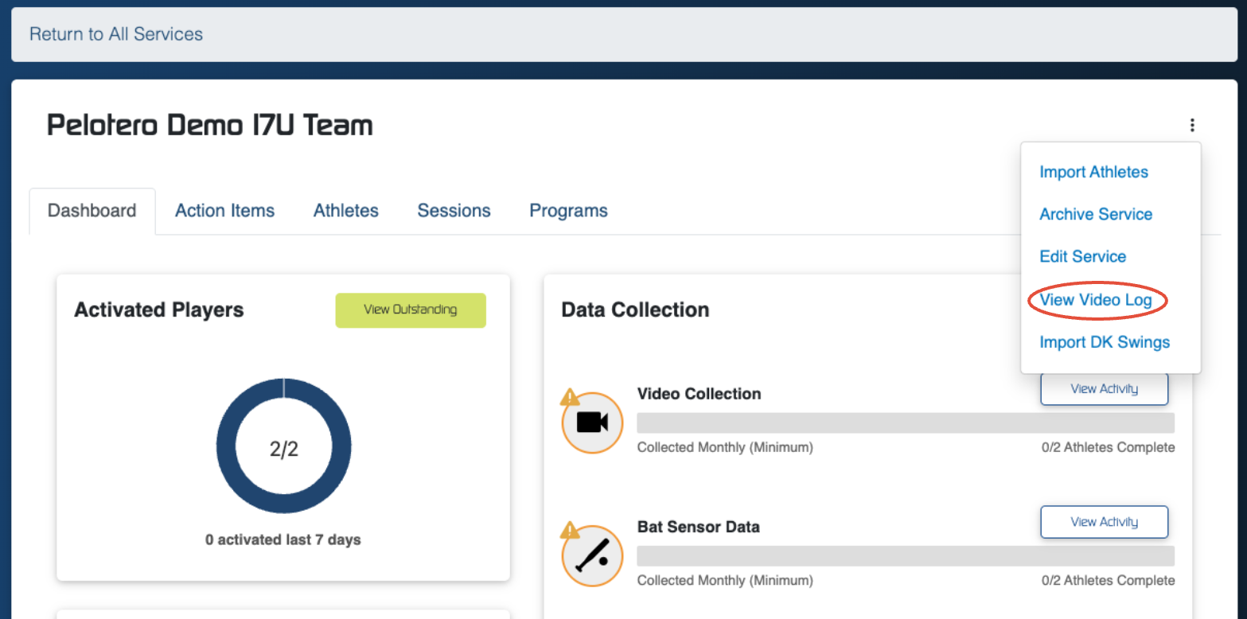Select Edit Service menu entry

(1082, 256)
